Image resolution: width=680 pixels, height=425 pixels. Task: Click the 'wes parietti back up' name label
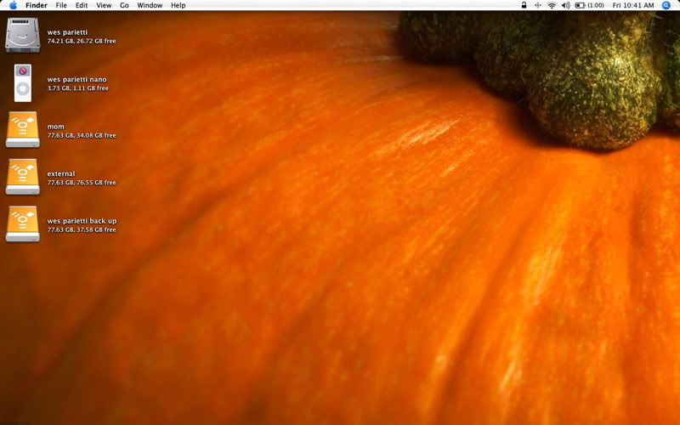[x=82, y=221]
